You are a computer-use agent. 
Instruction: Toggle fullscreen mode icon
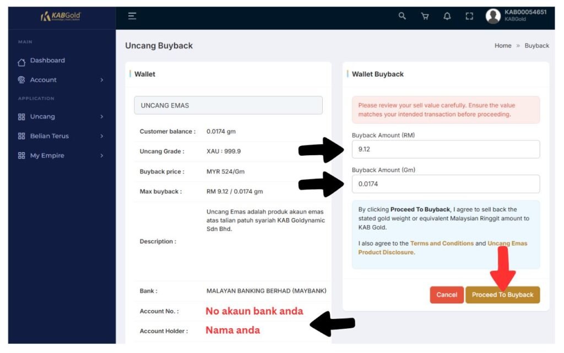469,16
